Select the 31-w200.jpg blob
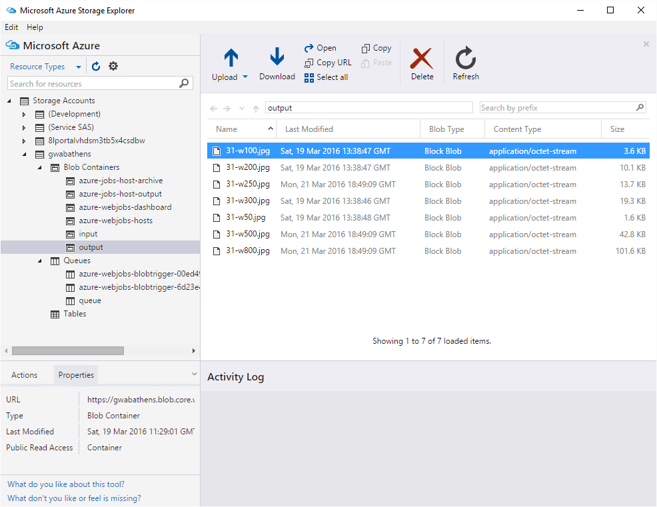657x507 pixels. point(428,168)
